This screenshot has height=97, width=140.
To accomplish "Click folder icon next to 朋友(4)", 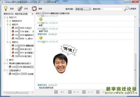I will click(x=10, y=25).
